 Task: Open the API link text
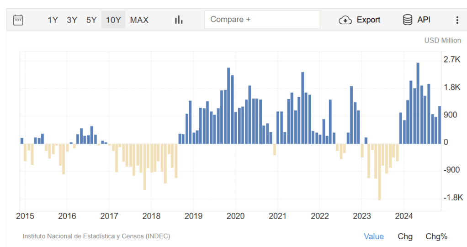click(x=424, y=20)
